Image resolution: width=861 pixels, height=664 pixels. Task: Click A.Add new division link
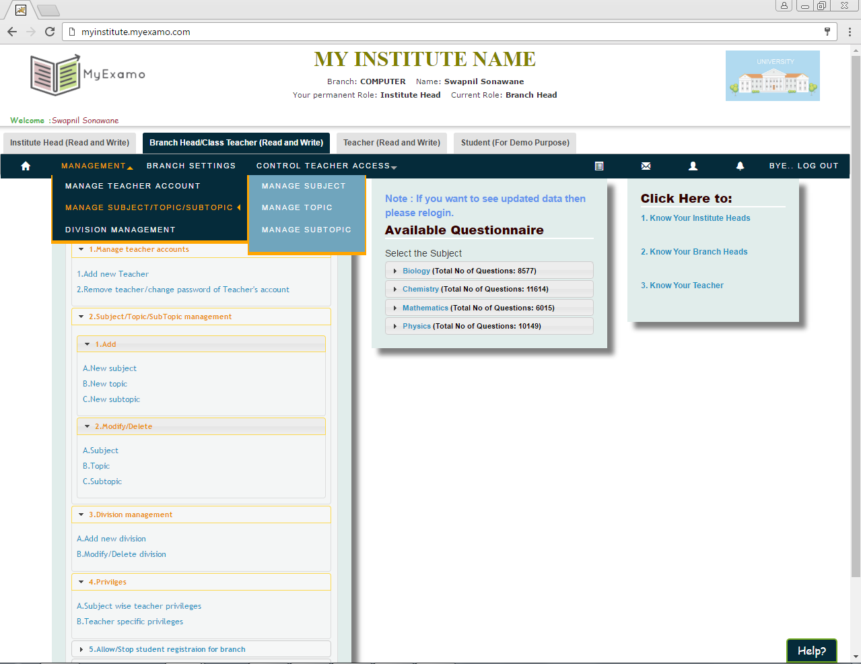pos(111,539)
